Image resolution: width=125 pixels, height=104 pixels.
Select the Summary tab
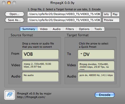coord(28,29)
